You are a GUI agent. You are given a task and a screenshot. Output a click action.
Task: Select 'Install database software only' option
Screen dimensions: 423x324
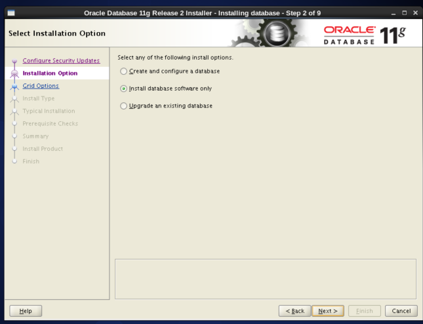(123, 89)
